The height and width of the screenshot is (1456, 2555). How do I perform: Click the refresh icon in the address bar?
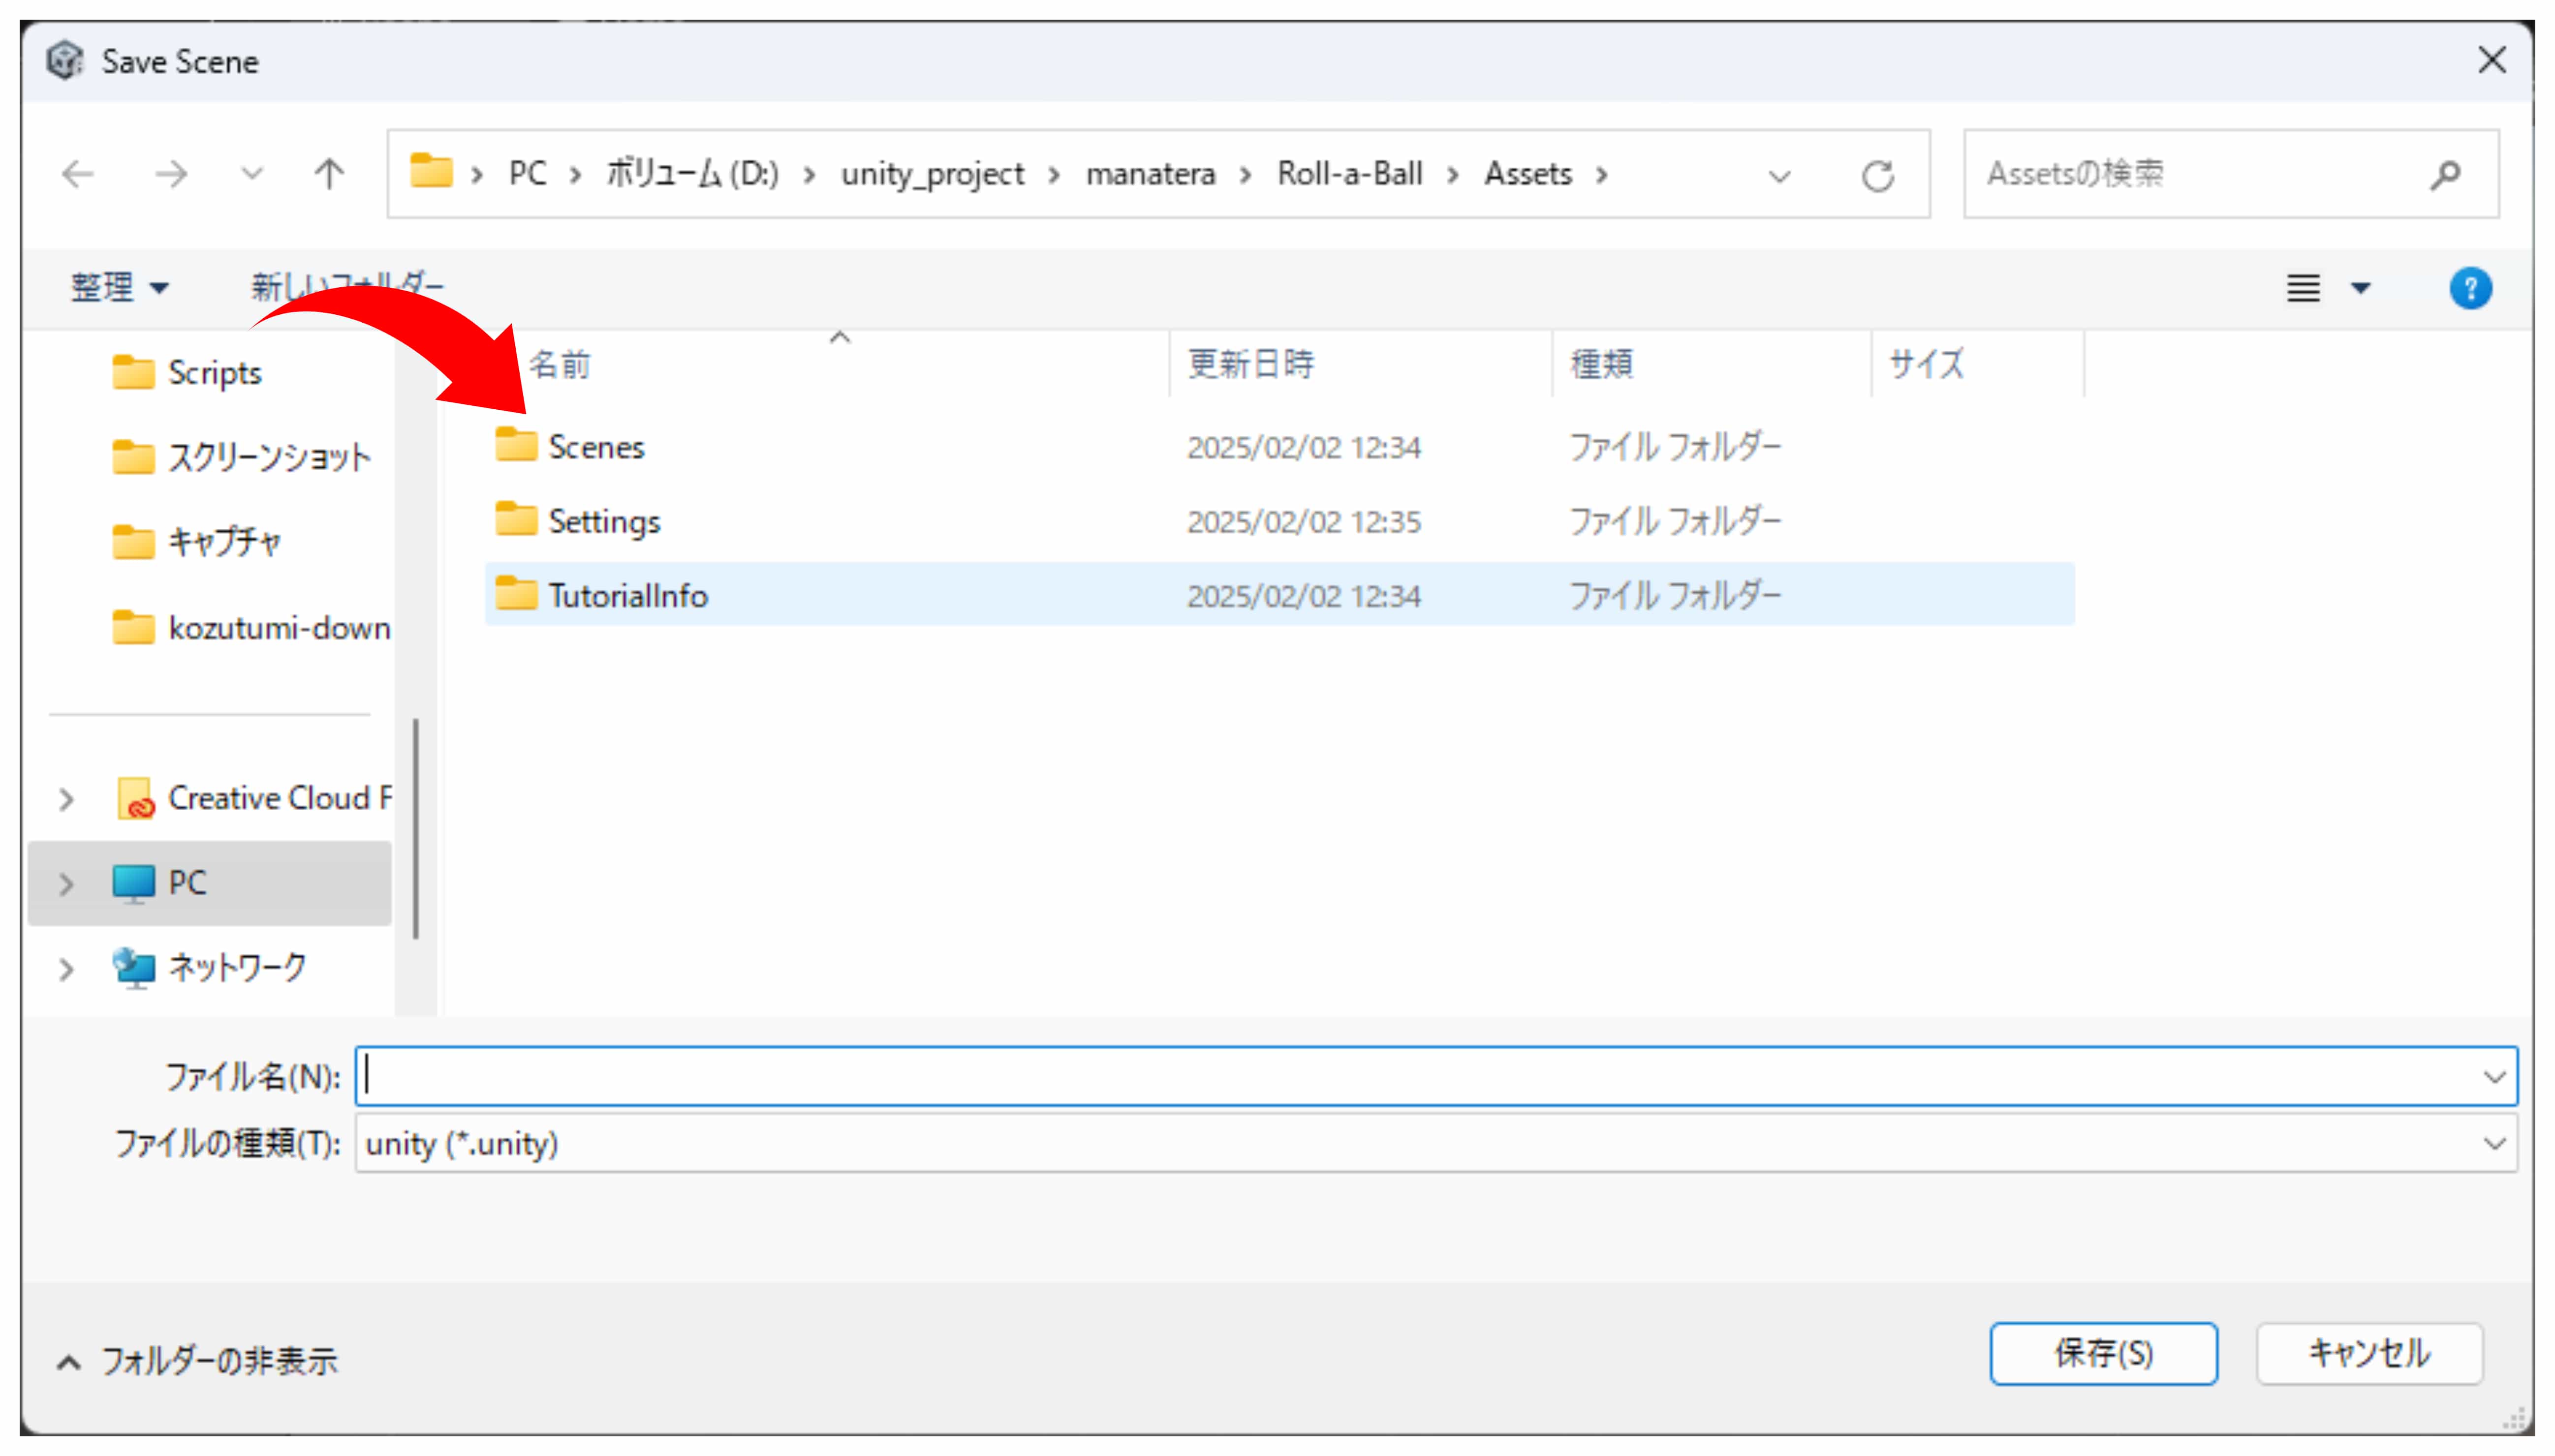tap(1877, 176)
